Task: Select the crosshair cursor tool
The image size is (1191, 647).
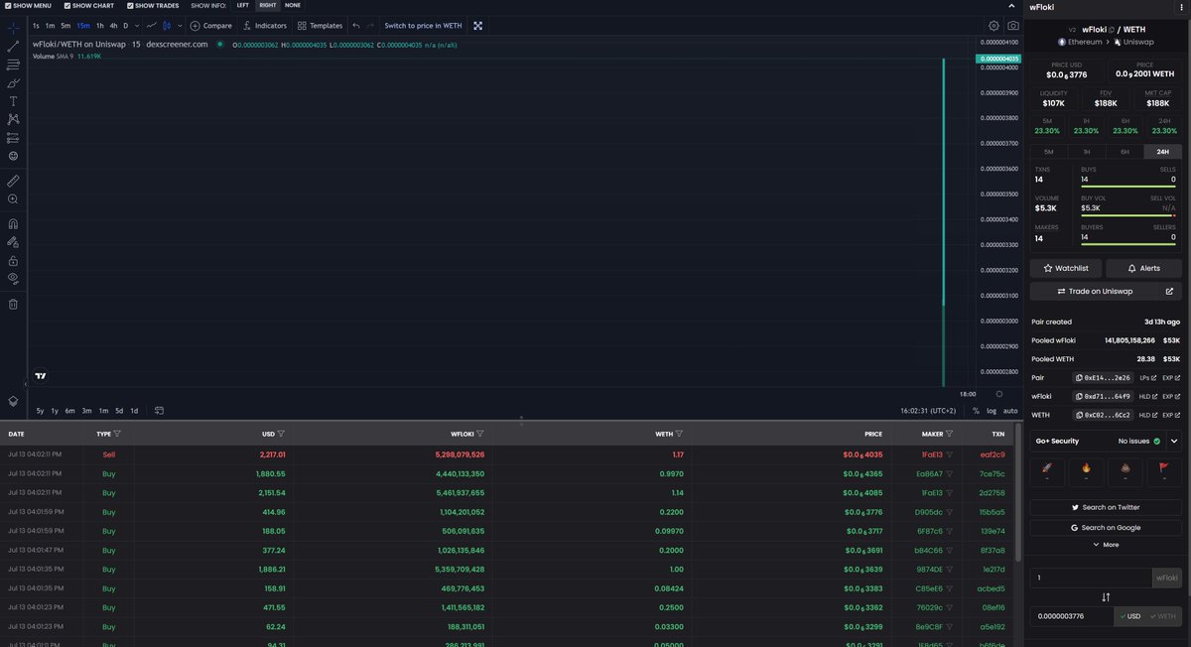Action: [13, 28]
